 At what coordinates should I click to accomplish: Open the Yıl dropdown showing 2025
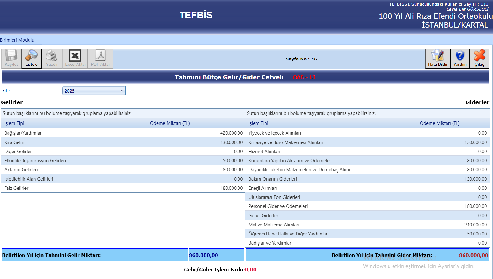[91, 91]
